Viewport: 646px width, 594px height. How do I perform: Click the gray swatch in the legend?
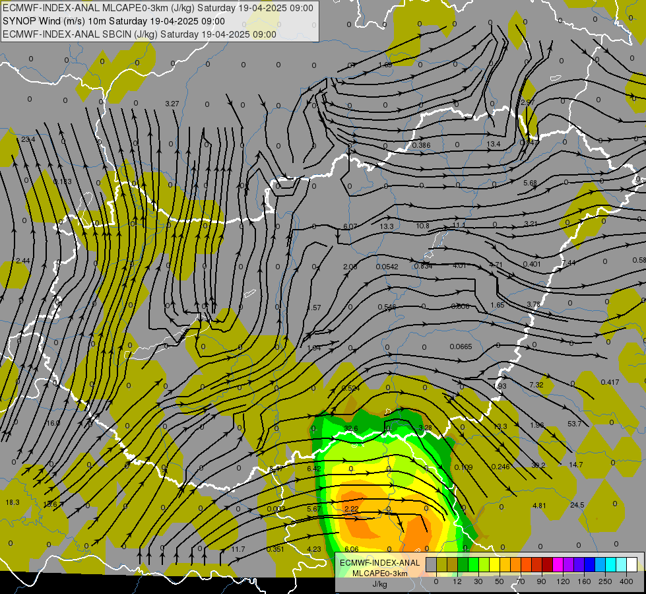(x=432, y=564)
